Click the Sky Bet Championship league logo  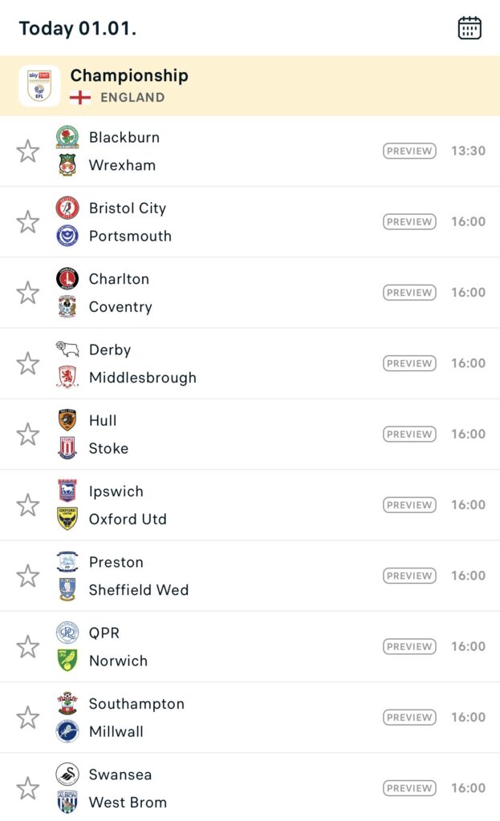[x=39, y=86]
